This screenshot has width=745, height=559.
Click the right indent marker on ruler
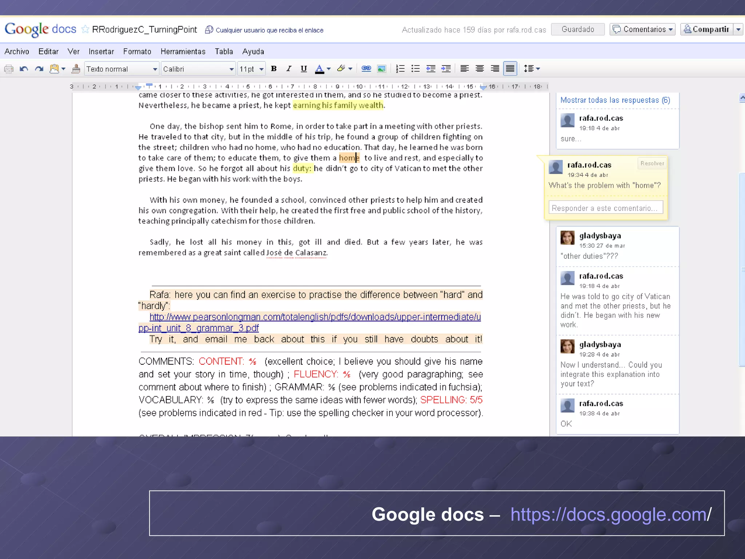pos(483,88)
